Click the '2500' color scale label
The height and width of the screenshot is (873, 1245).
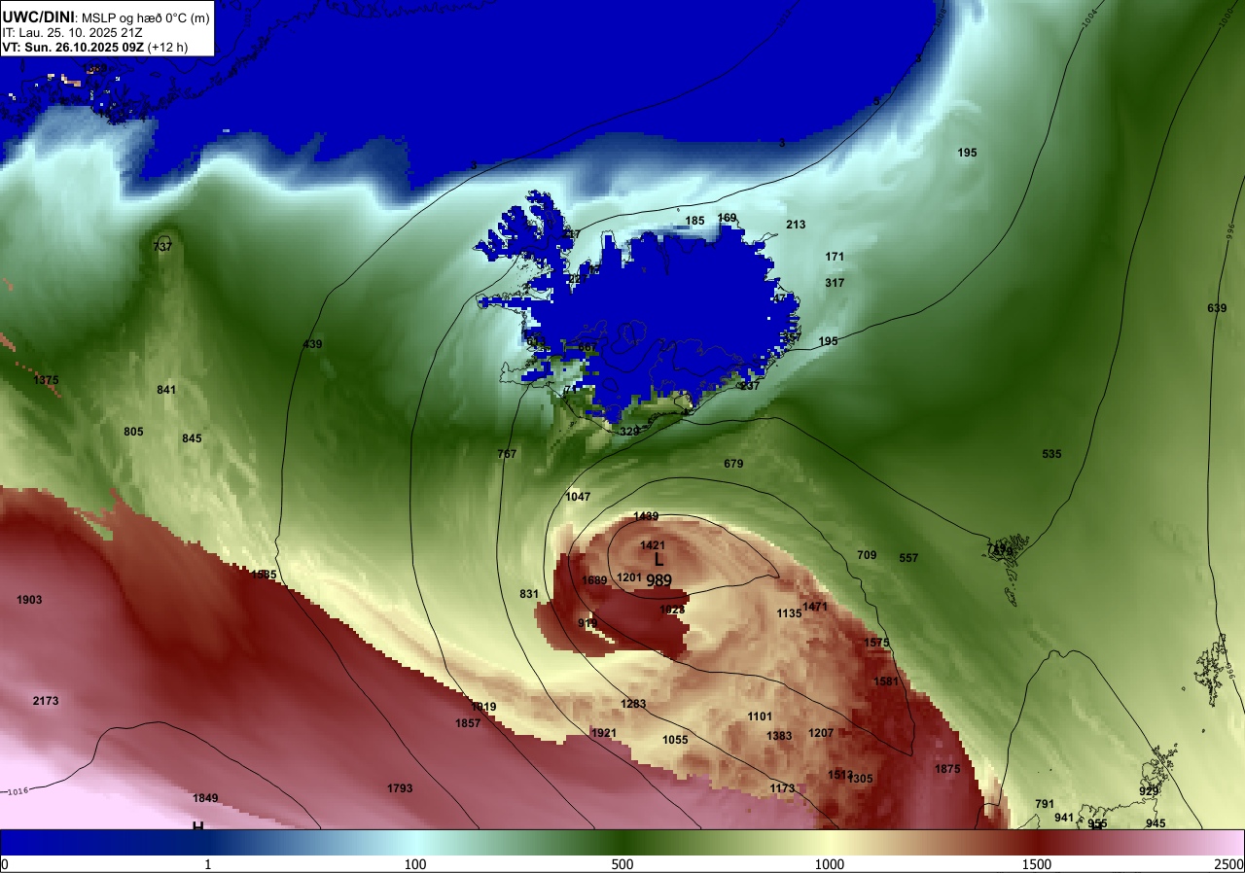coord(1229,864)
